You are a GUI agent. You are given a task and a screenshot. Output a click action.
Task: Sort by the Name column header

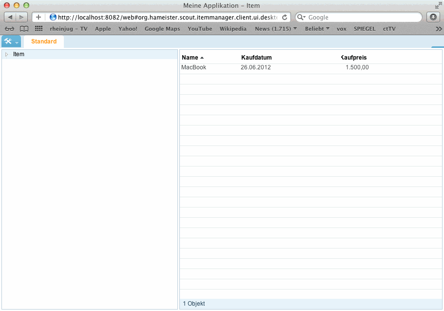[x=190, y=58]
